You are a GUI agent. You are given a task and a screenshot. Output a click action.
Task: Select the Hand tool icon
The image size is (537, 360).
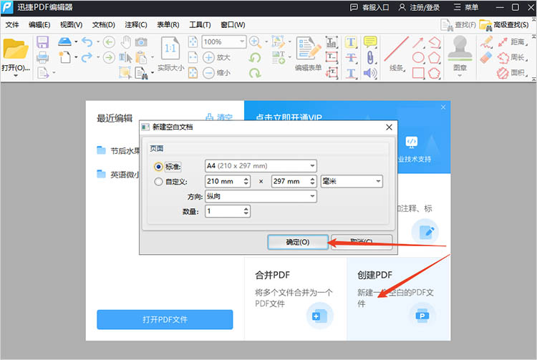coord(126,42)
